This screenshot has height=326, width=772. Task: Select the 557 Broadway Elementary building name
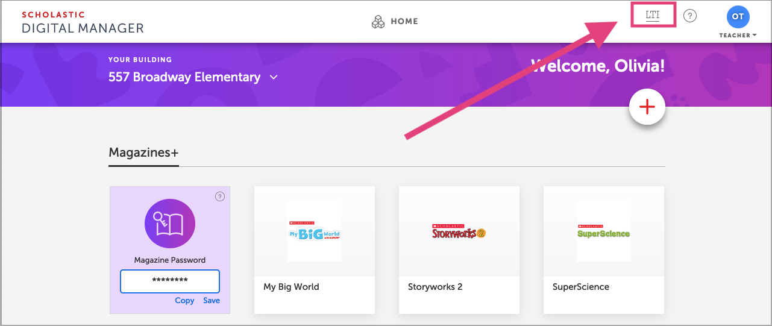[x=184, y=78]
